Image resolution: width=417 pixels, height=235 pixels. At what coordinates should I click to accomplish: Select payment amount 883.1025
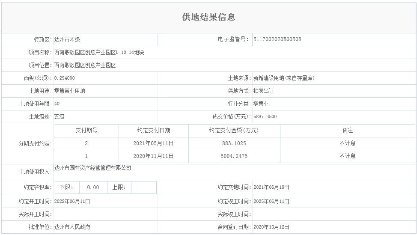click(x=234, y=143)
